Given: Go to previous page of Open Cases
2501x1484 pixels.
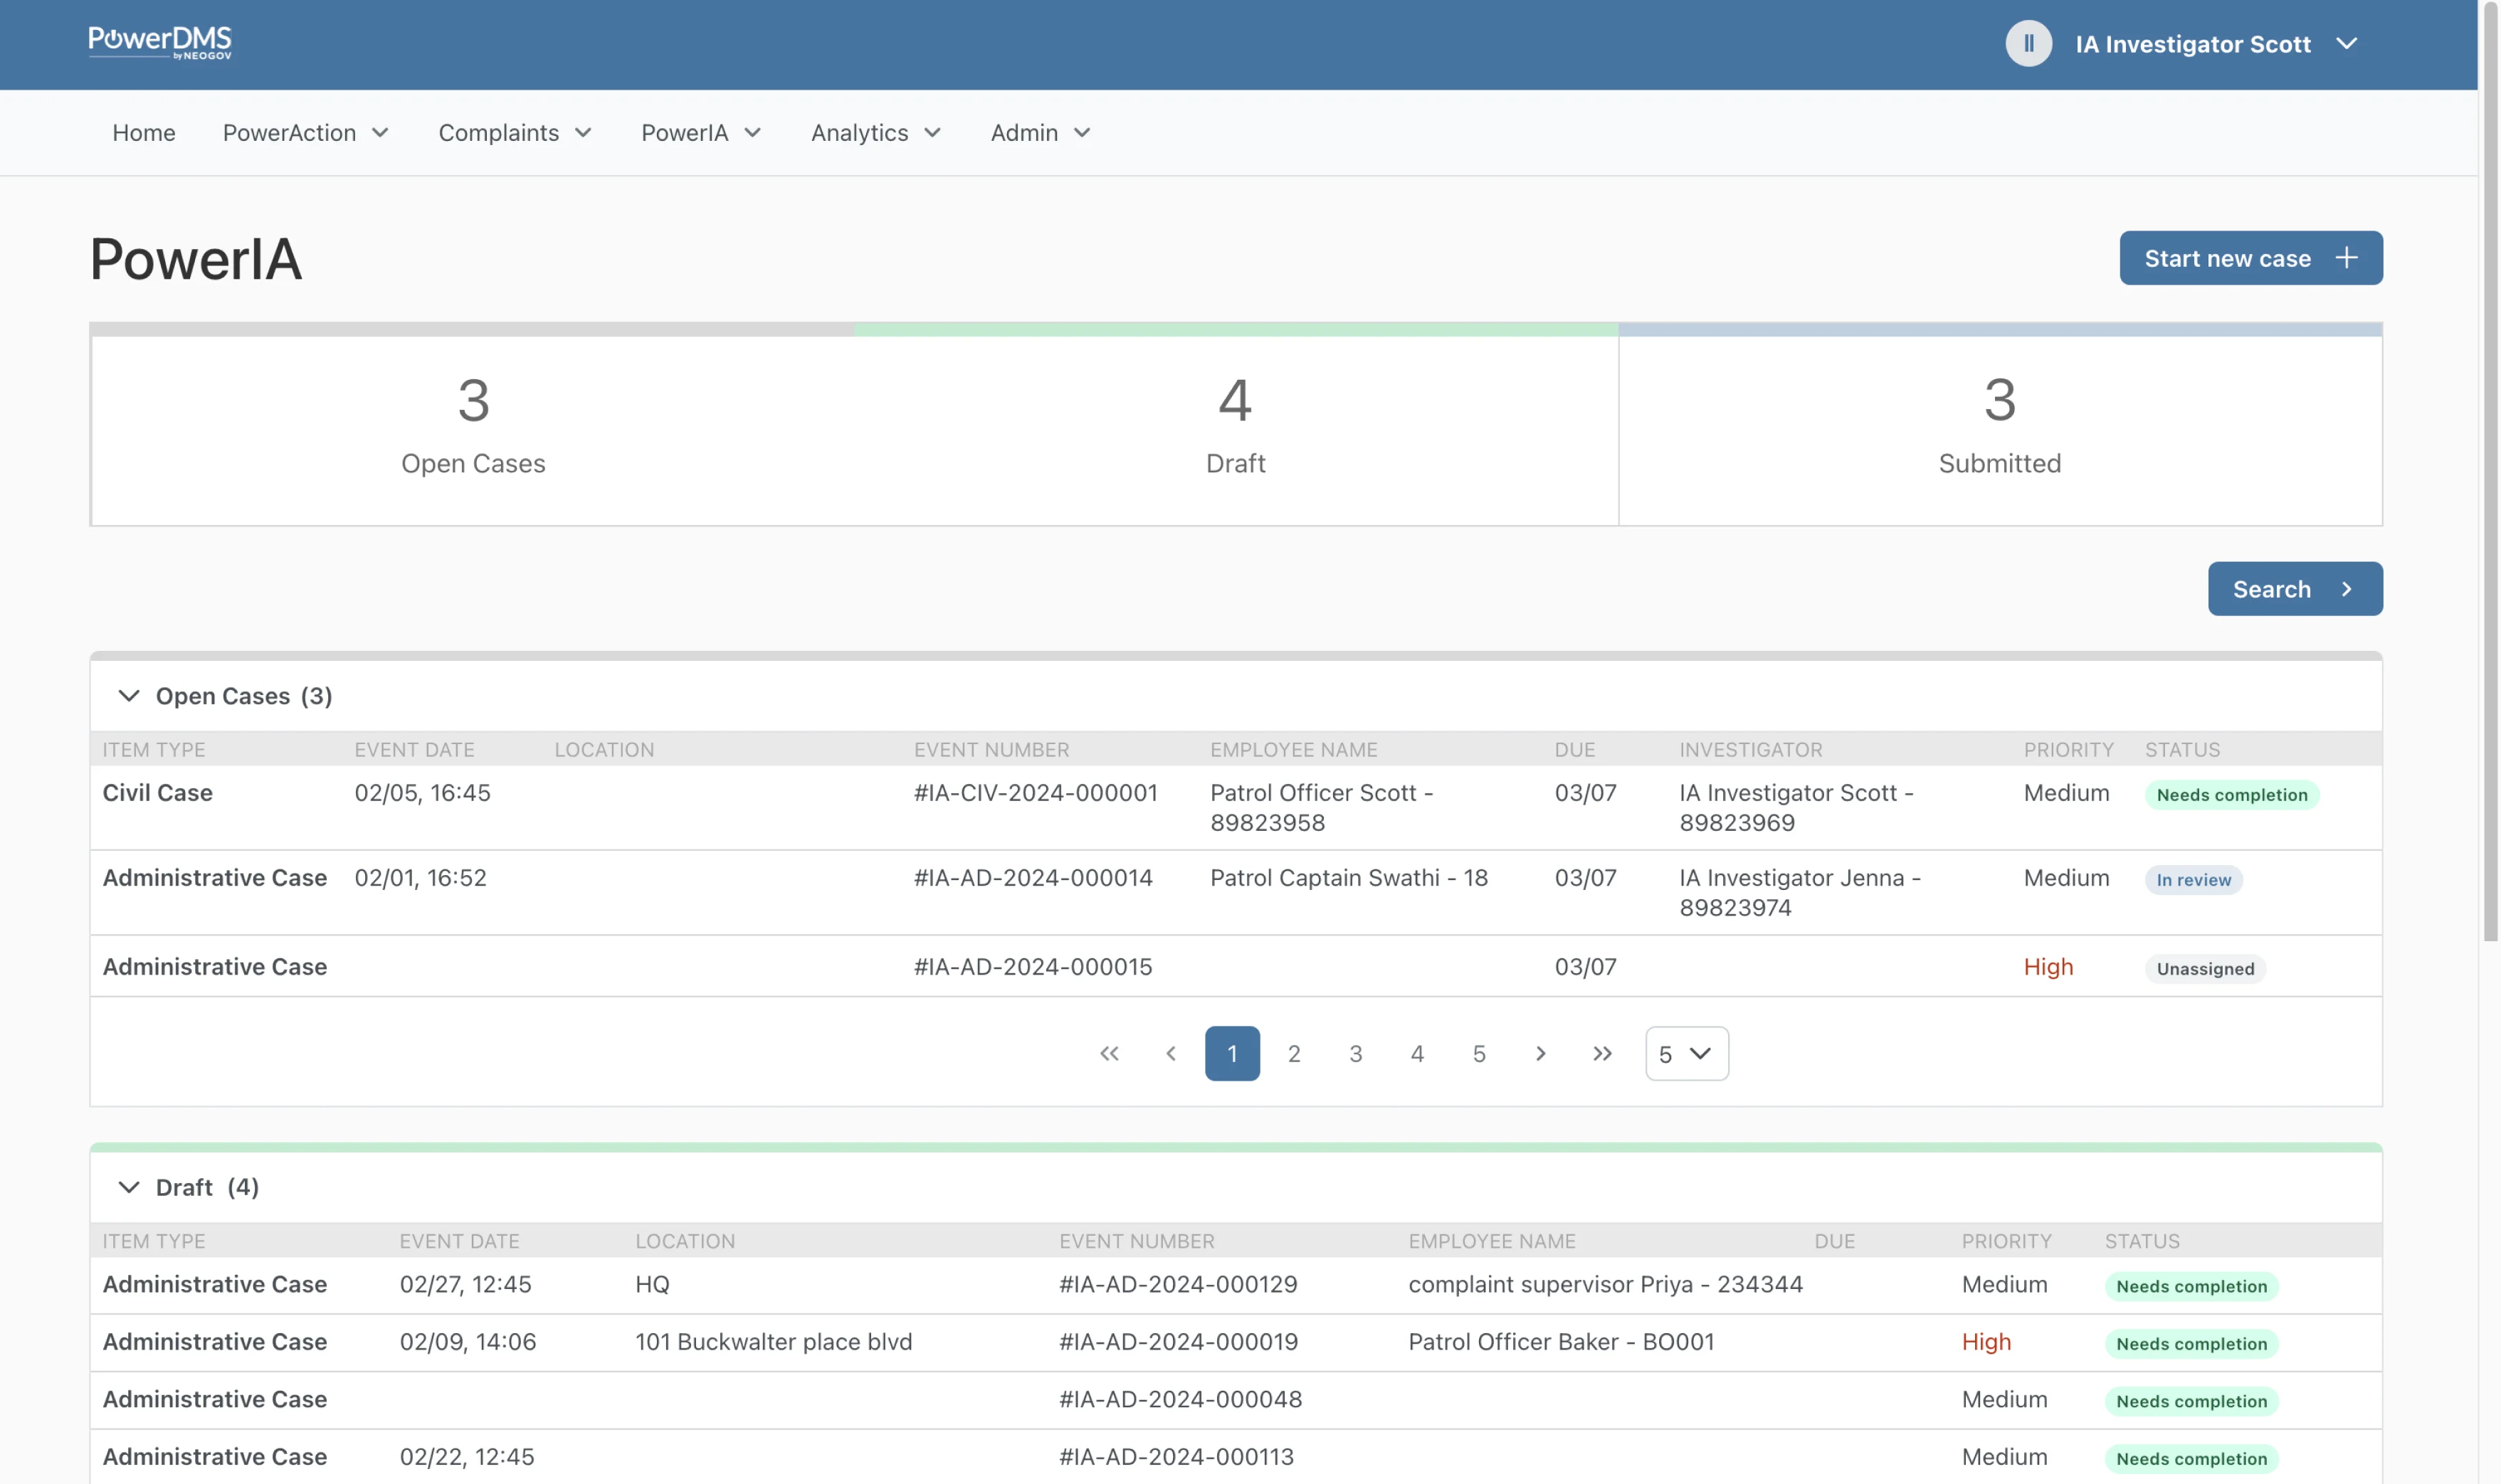Looking at the screenshot, I should click(1171, 1053).
